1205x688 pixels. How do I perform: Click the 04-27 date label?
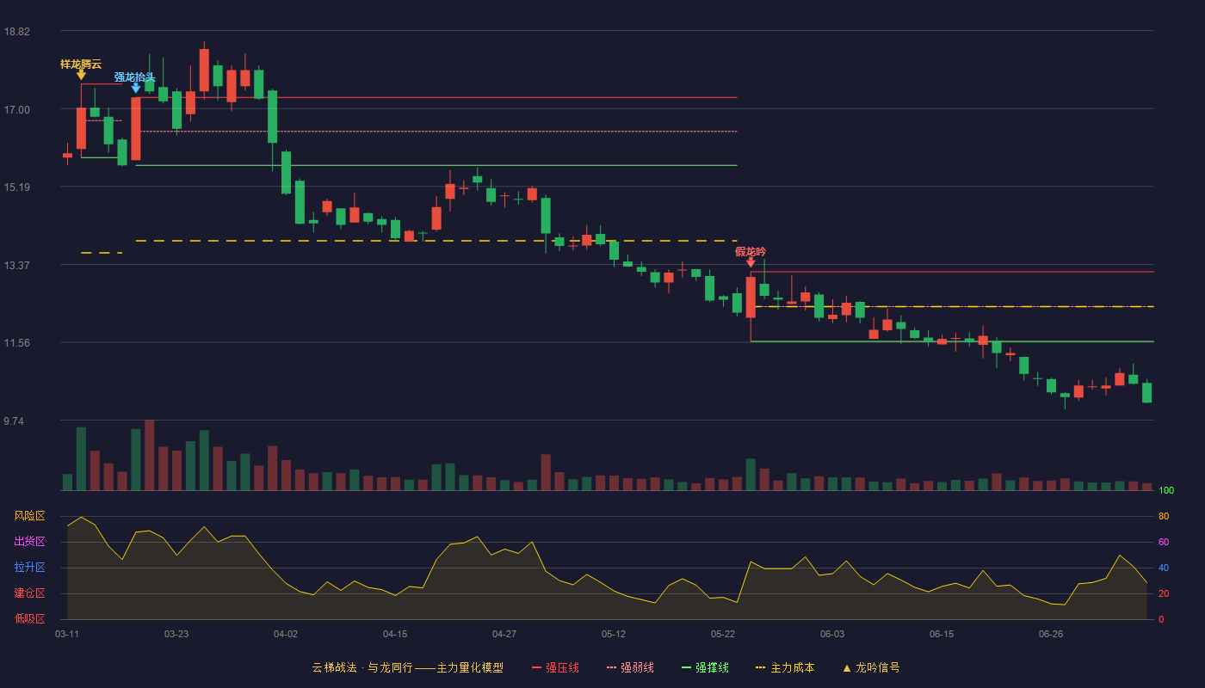coord(504,634)
